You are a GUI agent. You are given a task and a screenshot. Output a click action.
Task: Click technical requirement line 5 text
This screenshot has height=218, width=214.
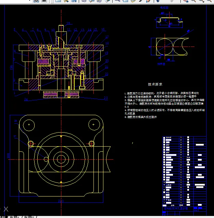click(141, 117)
